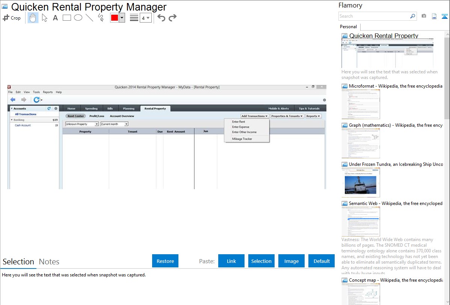Open the color picker dropdown arrow
Viewport: 450px width, 305px height.
pyautogui.click(x=122, y=18)
